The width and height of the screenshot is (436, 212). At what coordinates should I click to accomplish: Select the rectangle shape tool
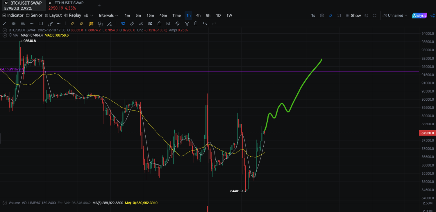click(41, 23)
